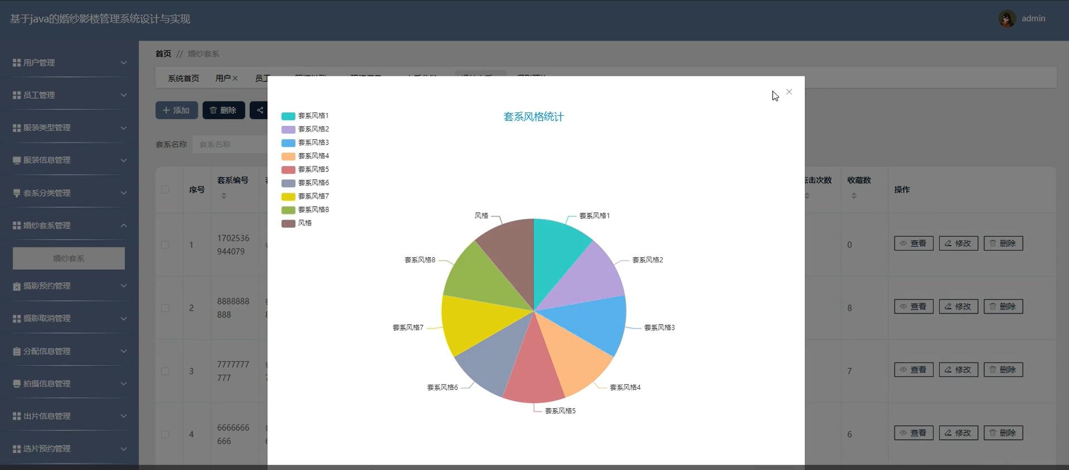1069x470 pixels.
Task: Toggle 套系风格6 legend entry
Action: (x=305, y=183)
